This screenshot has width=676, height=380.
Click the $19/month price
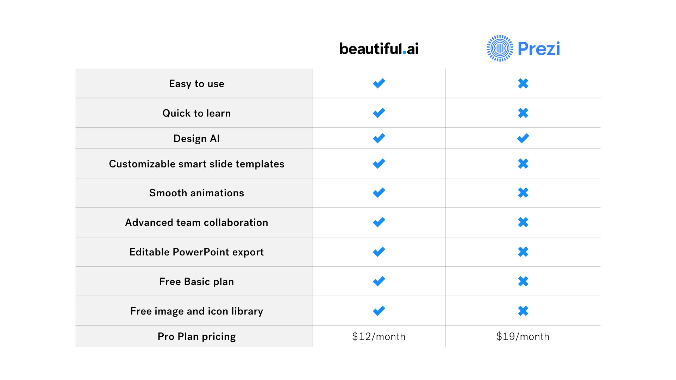(523, 337)
